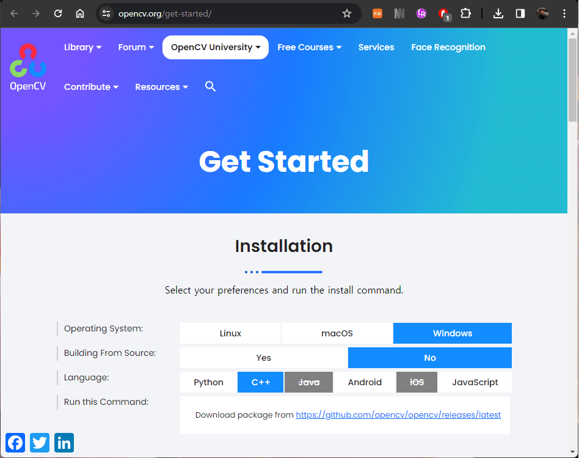Viewport: 579px width, 458px height.
Task: Expand the Free Courses dropdown
Action: click(x=309, y=47)
